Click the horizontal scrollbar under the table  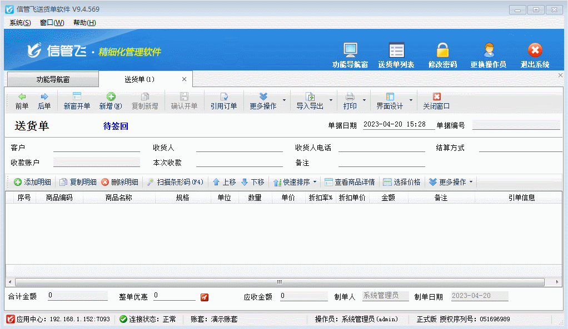[280, 282]
